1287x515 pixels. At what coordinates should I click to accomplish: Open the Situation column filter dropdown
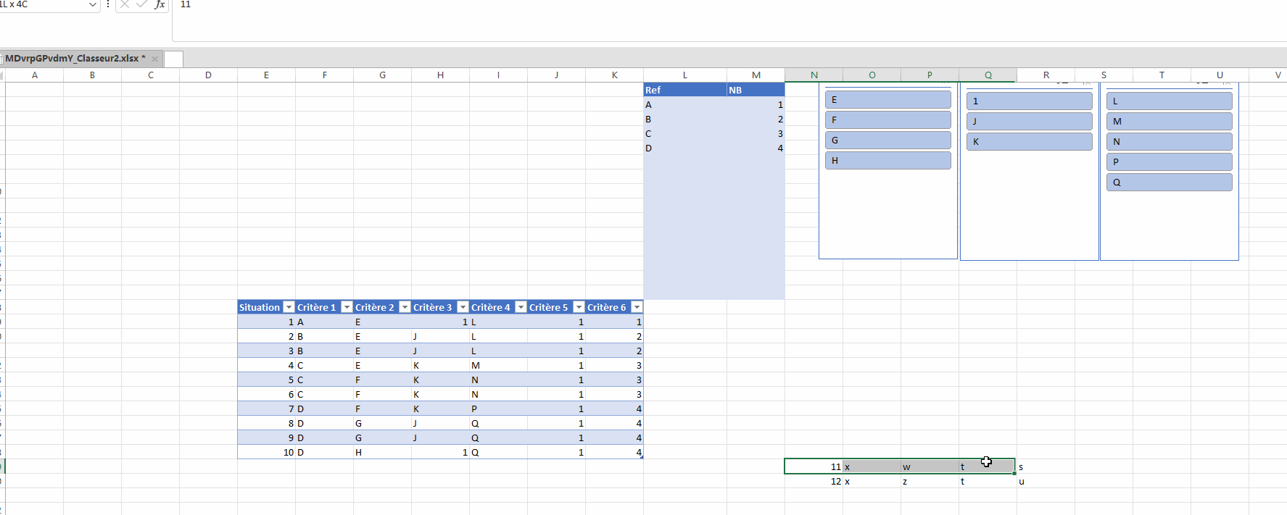pyautogui.click(x=289, y=307)
